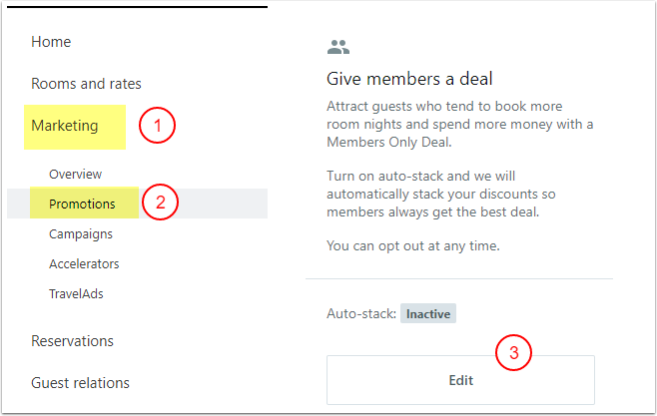Viewport: 657px width, 416px height.
Task: Expand the Marketing section
Action: tap(65, 126)
